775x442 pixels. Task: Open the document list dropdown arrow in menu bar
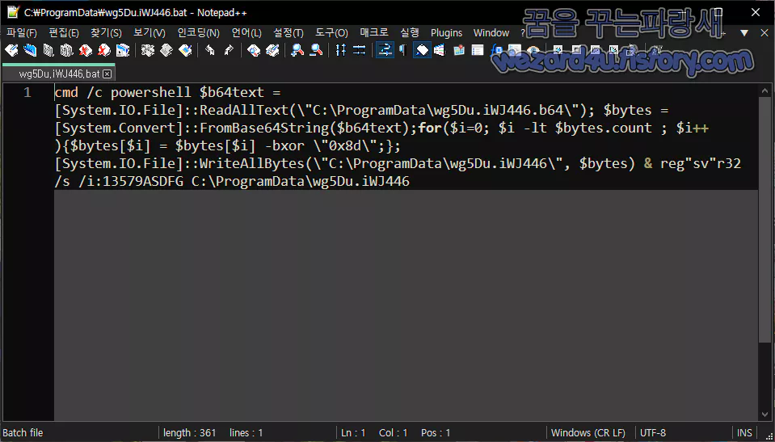pos(744,32)
